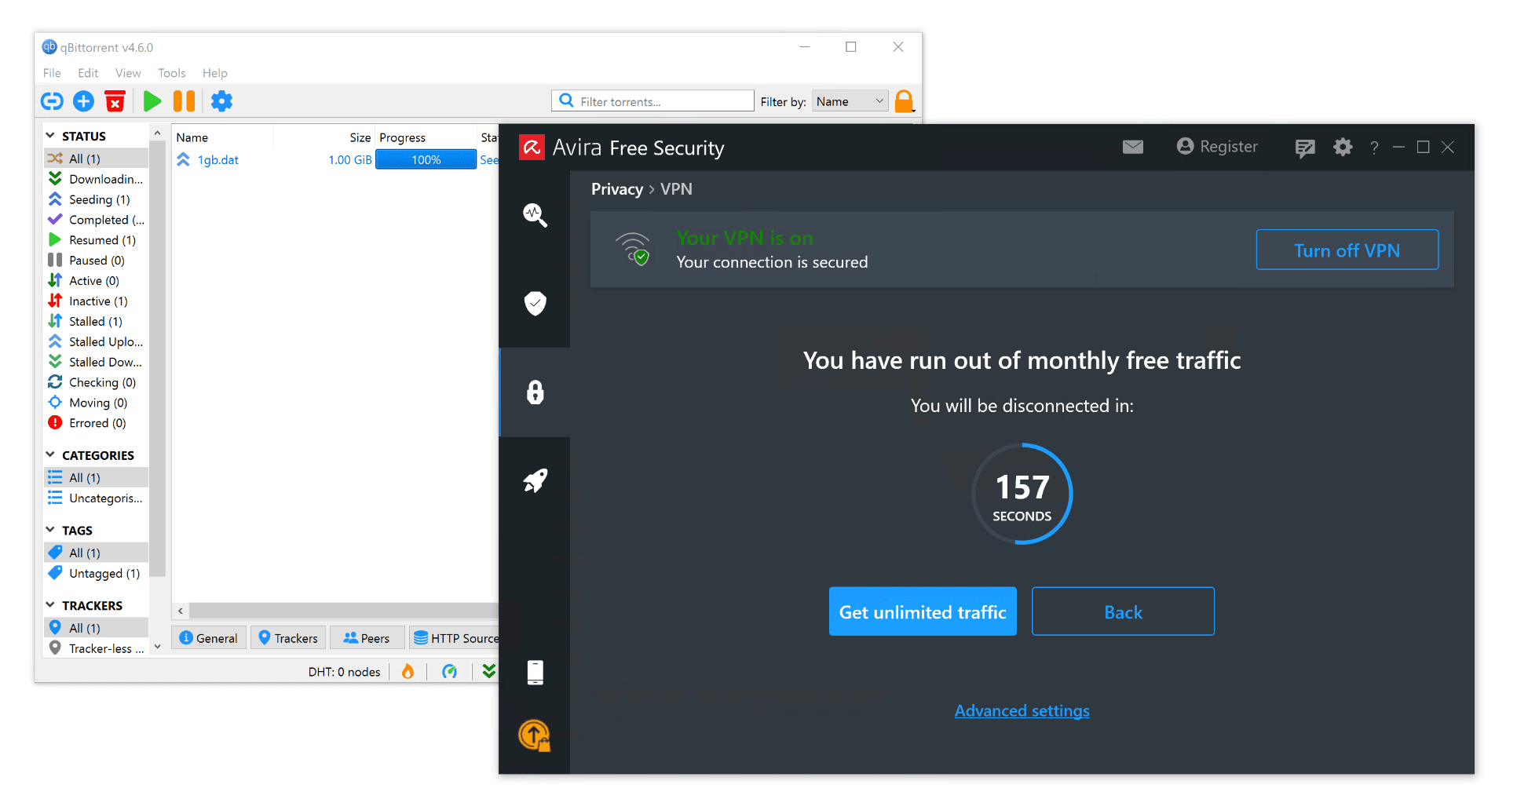The image size is (1517, 810).
Task: Click Privacy in the breadcrumb
Action: pyautogui.click(x=616, y=189)
